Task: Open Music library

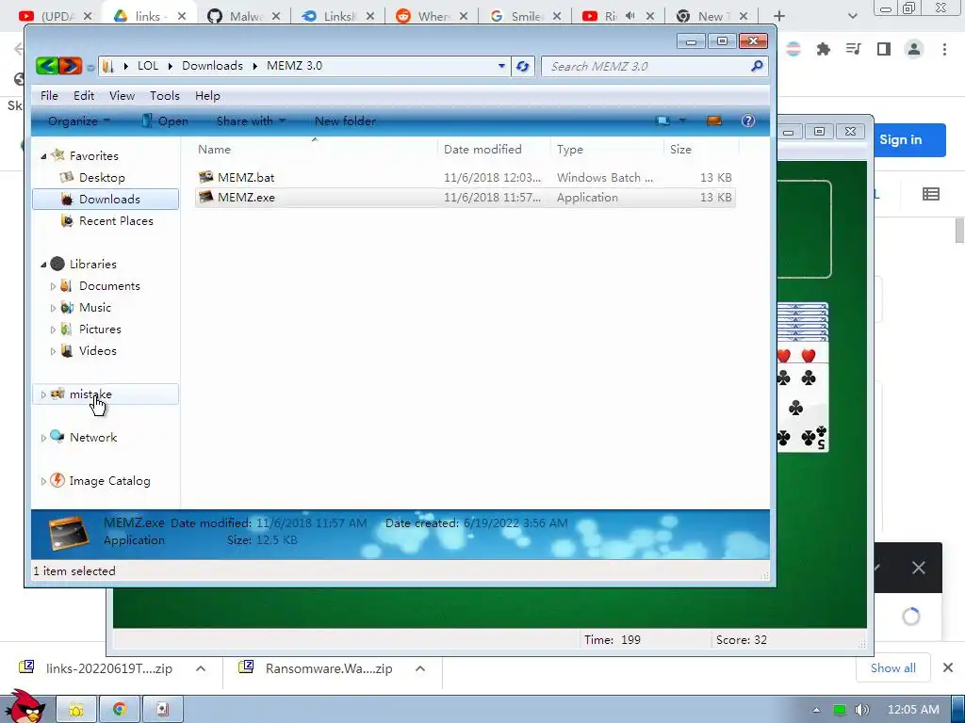Action: [x=95, y=308]
